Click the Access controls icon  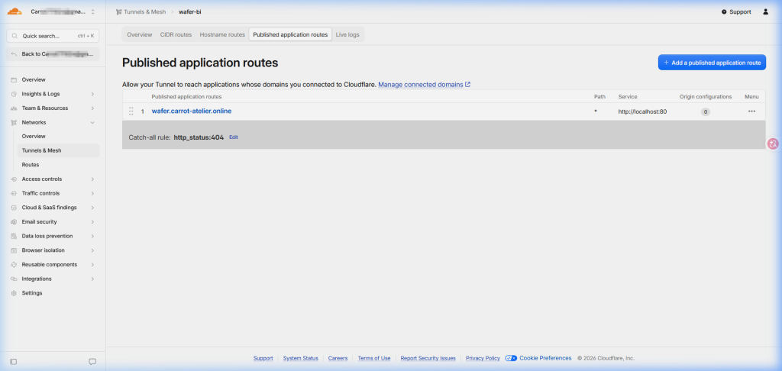pyautogui.click(x=14, y=179)
